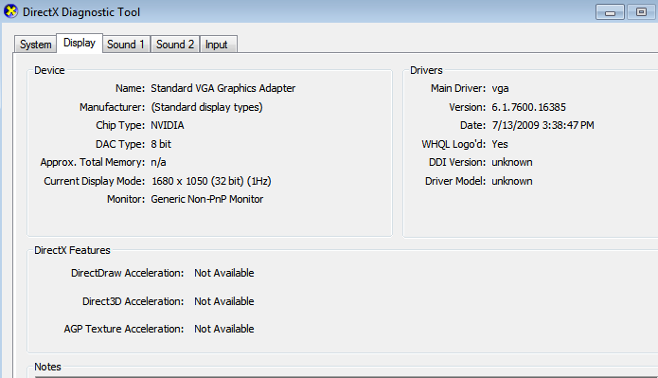658x378 pixels.
Task: Click the DirectX Diagnostic Tool title icon
Action: tap(10, 11)
